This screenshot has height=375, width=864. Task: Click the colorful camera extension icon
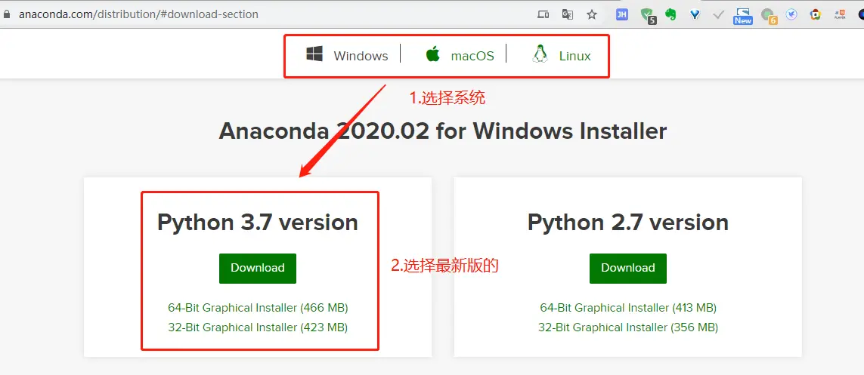[816, 15]
